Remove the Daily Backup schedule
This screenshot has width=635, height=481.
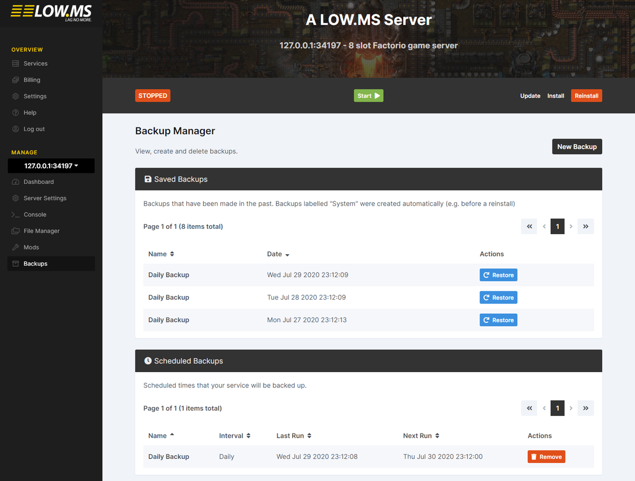pyautogui.click(x=546, y=456)
